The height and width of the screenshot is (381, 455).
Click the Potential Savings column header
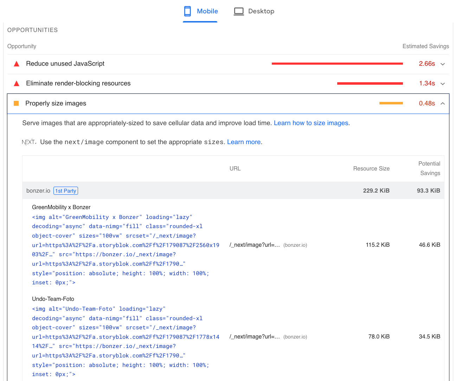429,168
